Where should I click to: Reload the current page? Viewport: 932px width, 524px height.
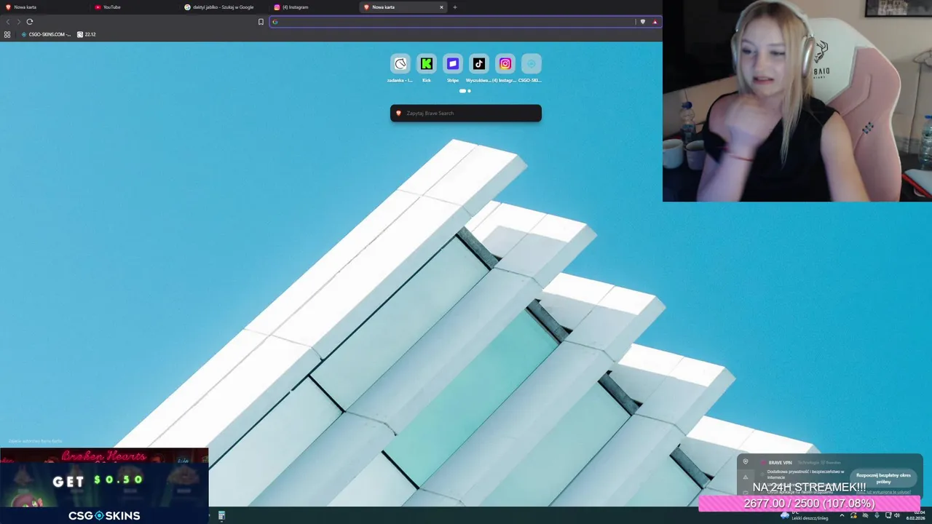point(30,22)
